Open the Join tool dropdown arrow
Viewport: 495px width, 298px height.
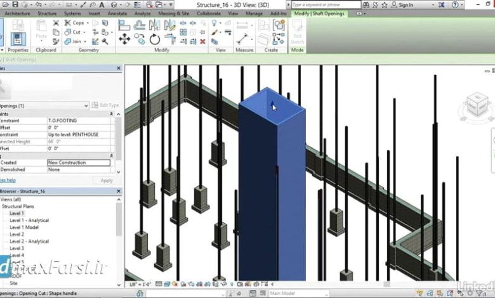click(86, 41)
